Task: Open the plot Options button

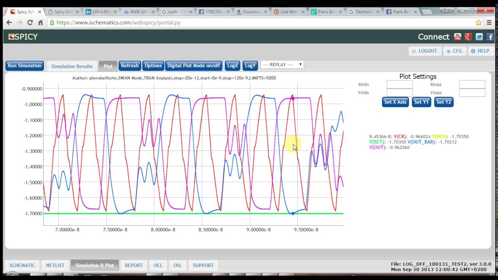Action: tap(153, 66)
